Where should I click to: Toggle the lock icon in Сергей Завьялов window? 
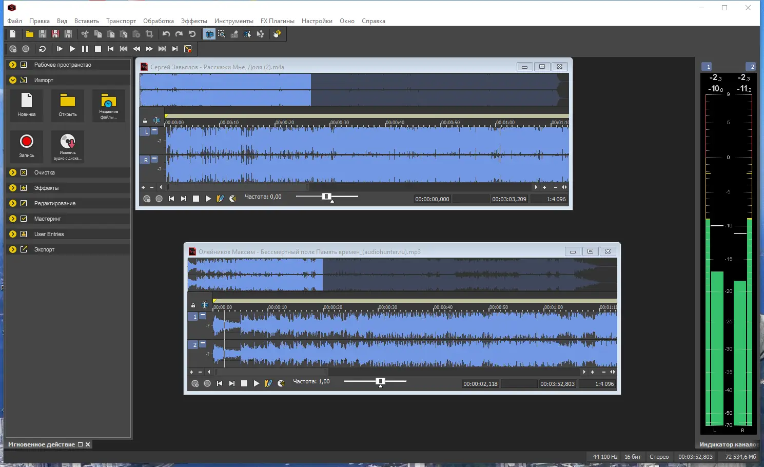pyautogui.click(x=145, y=121)
